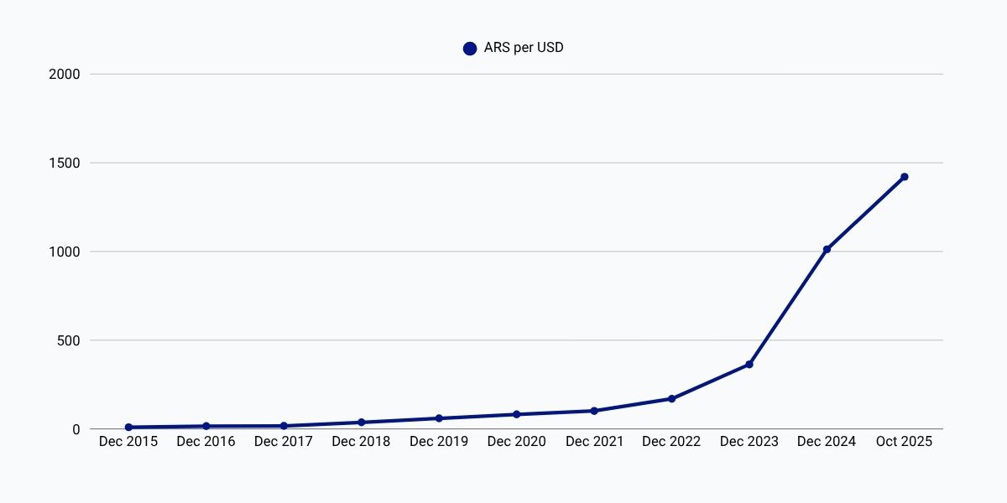This screenshot has height=503, width=1007.
Task: Select the Oct 2025 data point
Action: coord(904,177)
